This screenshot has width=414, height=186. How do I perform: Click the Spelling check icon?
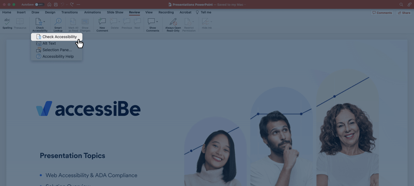tap(7, 22)
